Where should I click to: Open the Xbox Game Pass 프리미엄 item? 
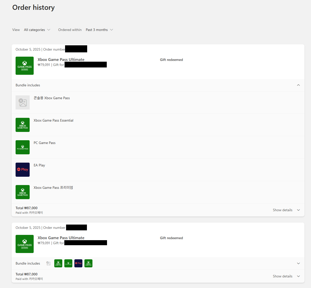pyautogui.click(x=53, y=188)
